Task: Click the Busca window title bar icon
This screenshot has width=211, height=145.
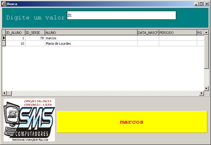Action: point(4,4)
